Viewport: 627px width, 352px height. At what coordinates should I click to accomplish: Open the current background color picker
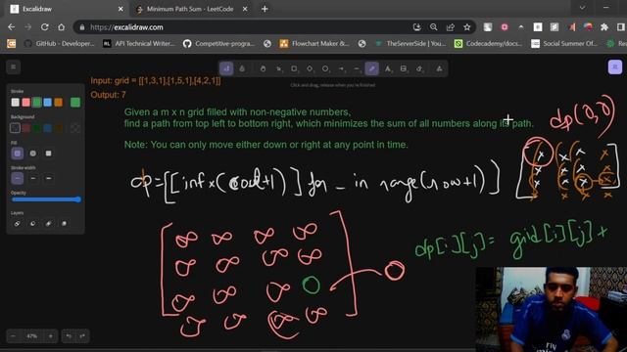coord(75,128)
